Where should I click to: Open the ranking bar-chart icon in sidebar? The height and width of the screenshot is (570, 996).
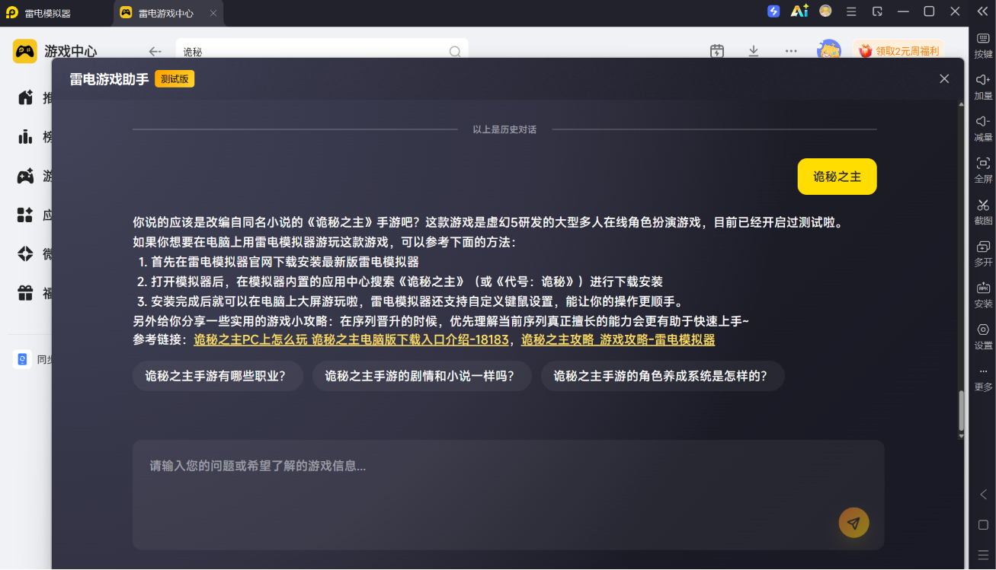pyautogui.click(x=25, y=137)
